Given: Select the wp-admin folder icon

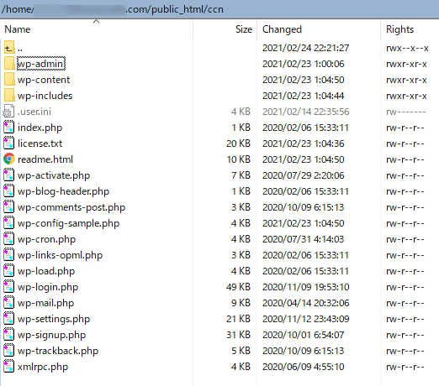Looking at the screenshot, I should pyautogui.click(x=9, y=64).
